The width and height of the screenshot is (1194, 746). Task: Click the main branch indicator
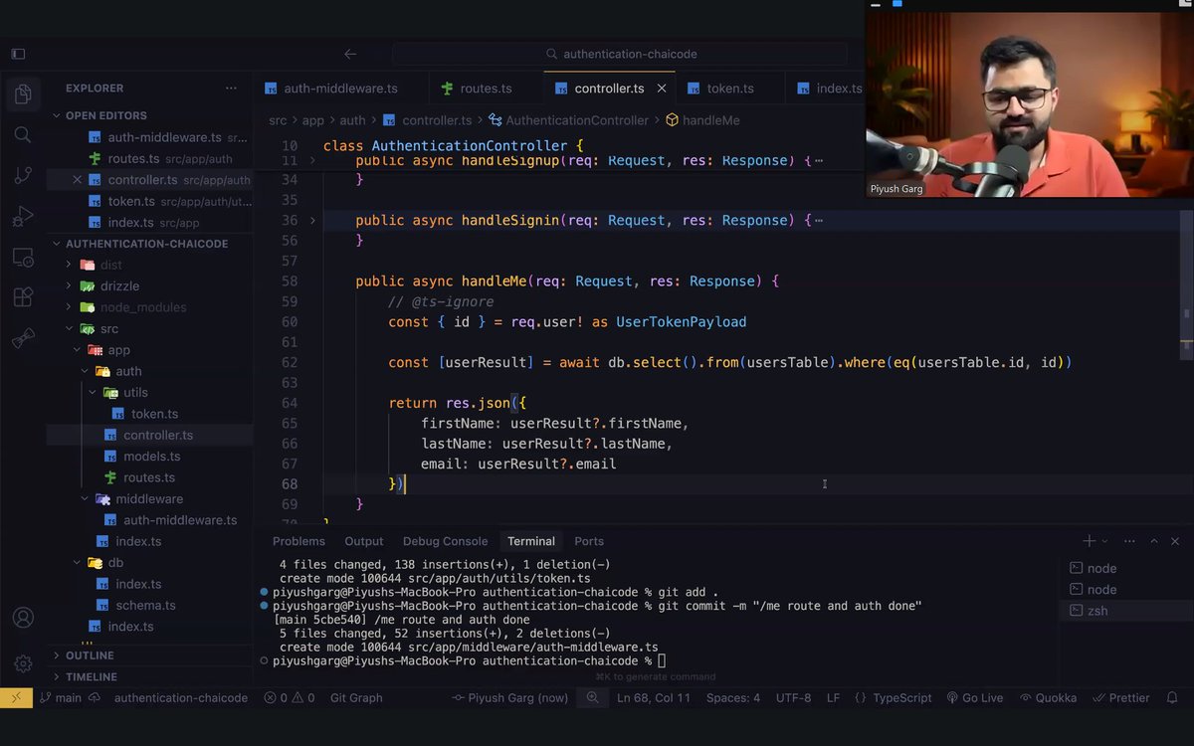click(61, 697)
